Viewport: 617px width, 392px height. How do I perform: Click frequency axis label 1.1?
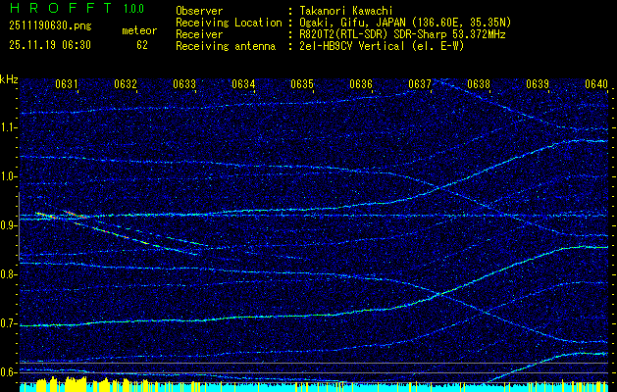coord(9,127)
